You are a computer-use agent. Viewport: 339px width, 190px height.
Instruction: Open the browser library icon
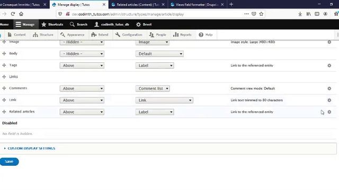(308, 14)
